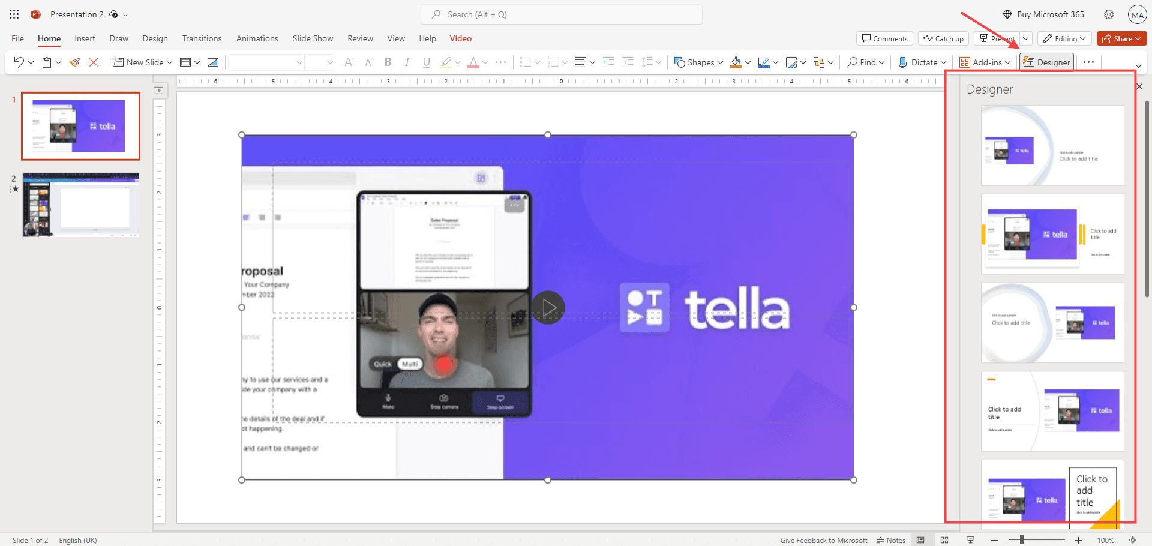This screenshot has width=1152, height=546.
Task: Choose the first Designer layout idea
Action: pyautogui.click(x=1052, y=145)
